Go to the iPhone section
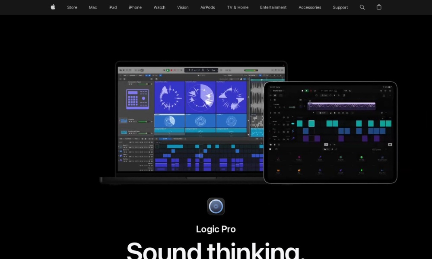The height and width of the screenshot is (259, 432). coord(135,7)
